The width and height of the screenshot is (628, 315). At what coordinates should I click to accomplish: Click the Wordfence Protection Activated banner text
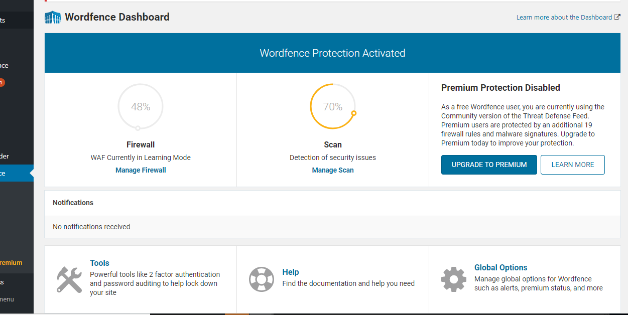(332, 53)
